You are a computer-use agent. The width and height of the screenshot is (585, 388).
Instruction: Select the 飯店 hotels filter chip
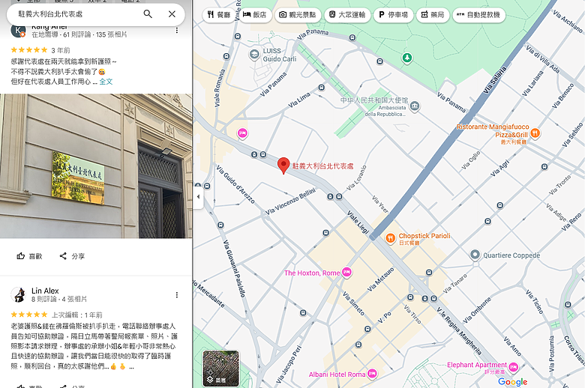pyautogui.click(x=255, y=15)
